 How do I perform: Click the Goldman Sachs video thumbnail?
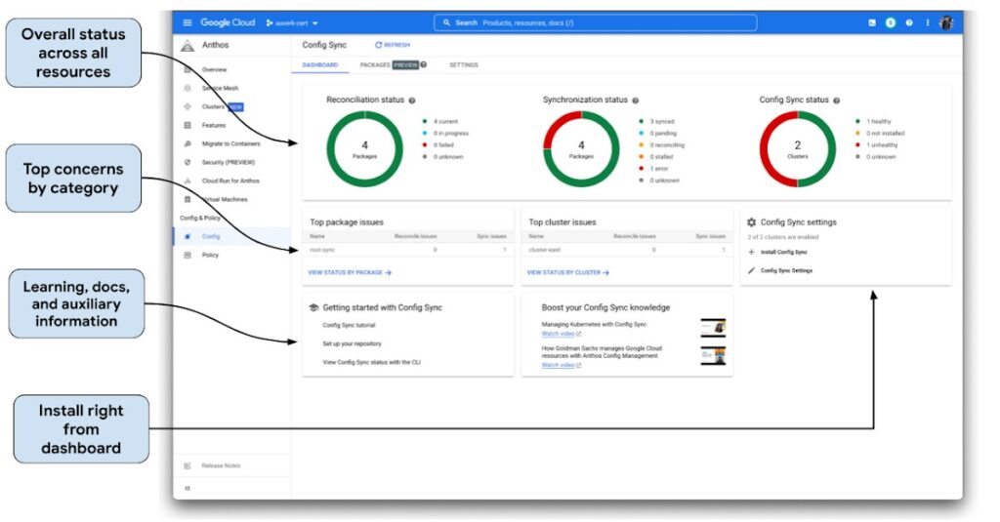click(x=713, y=356)
